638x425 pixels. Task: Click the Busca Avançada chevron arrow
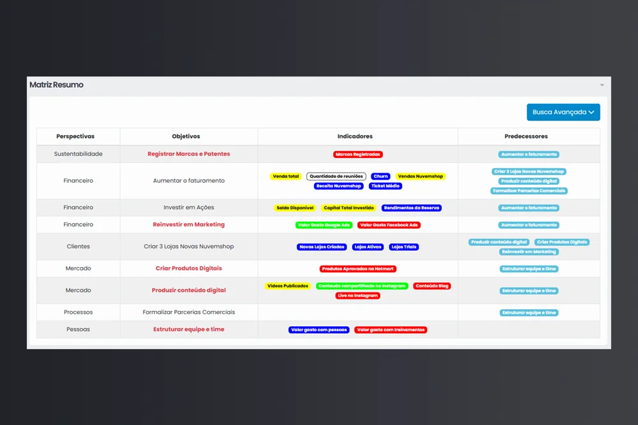click(591, 112)
